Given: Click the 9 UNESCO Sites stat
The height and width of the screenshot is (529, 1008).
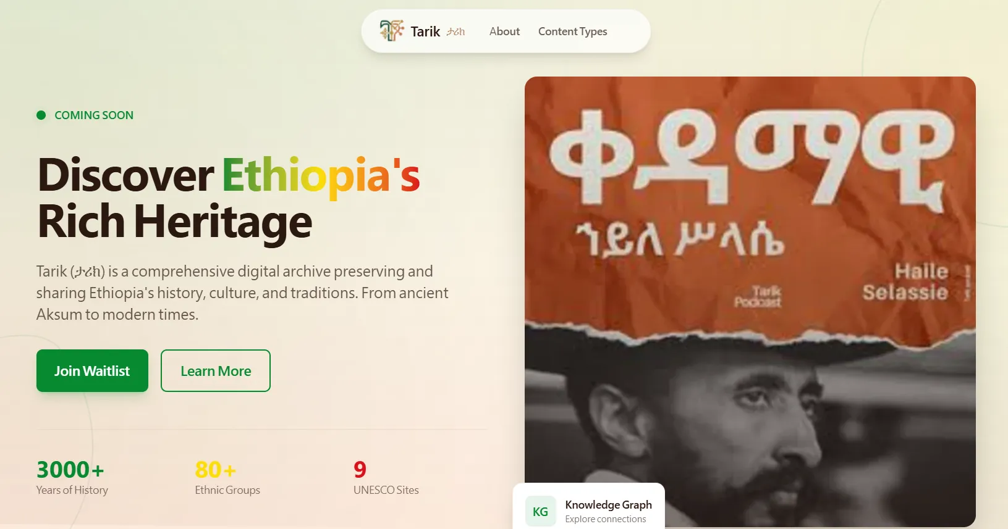Looking at the screenshot, I should click(x=386, y=477).
